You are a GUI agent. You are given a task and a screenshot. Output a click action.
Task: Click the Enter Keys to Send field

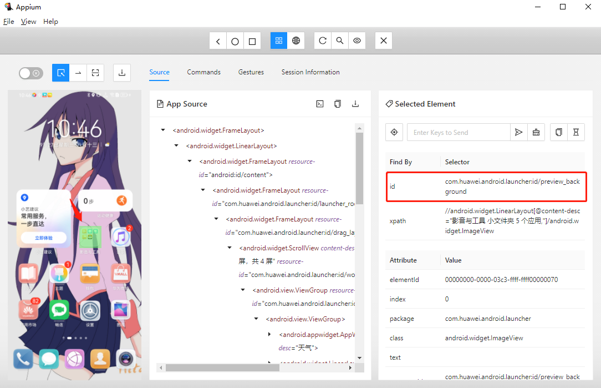coord(459,132)
